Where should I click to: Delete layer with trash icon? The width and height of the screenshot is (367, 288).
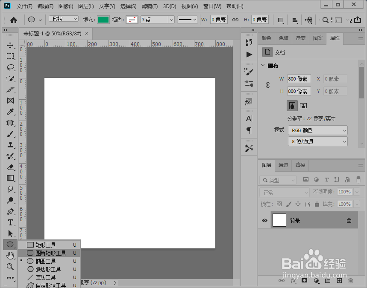coord(350,281)
